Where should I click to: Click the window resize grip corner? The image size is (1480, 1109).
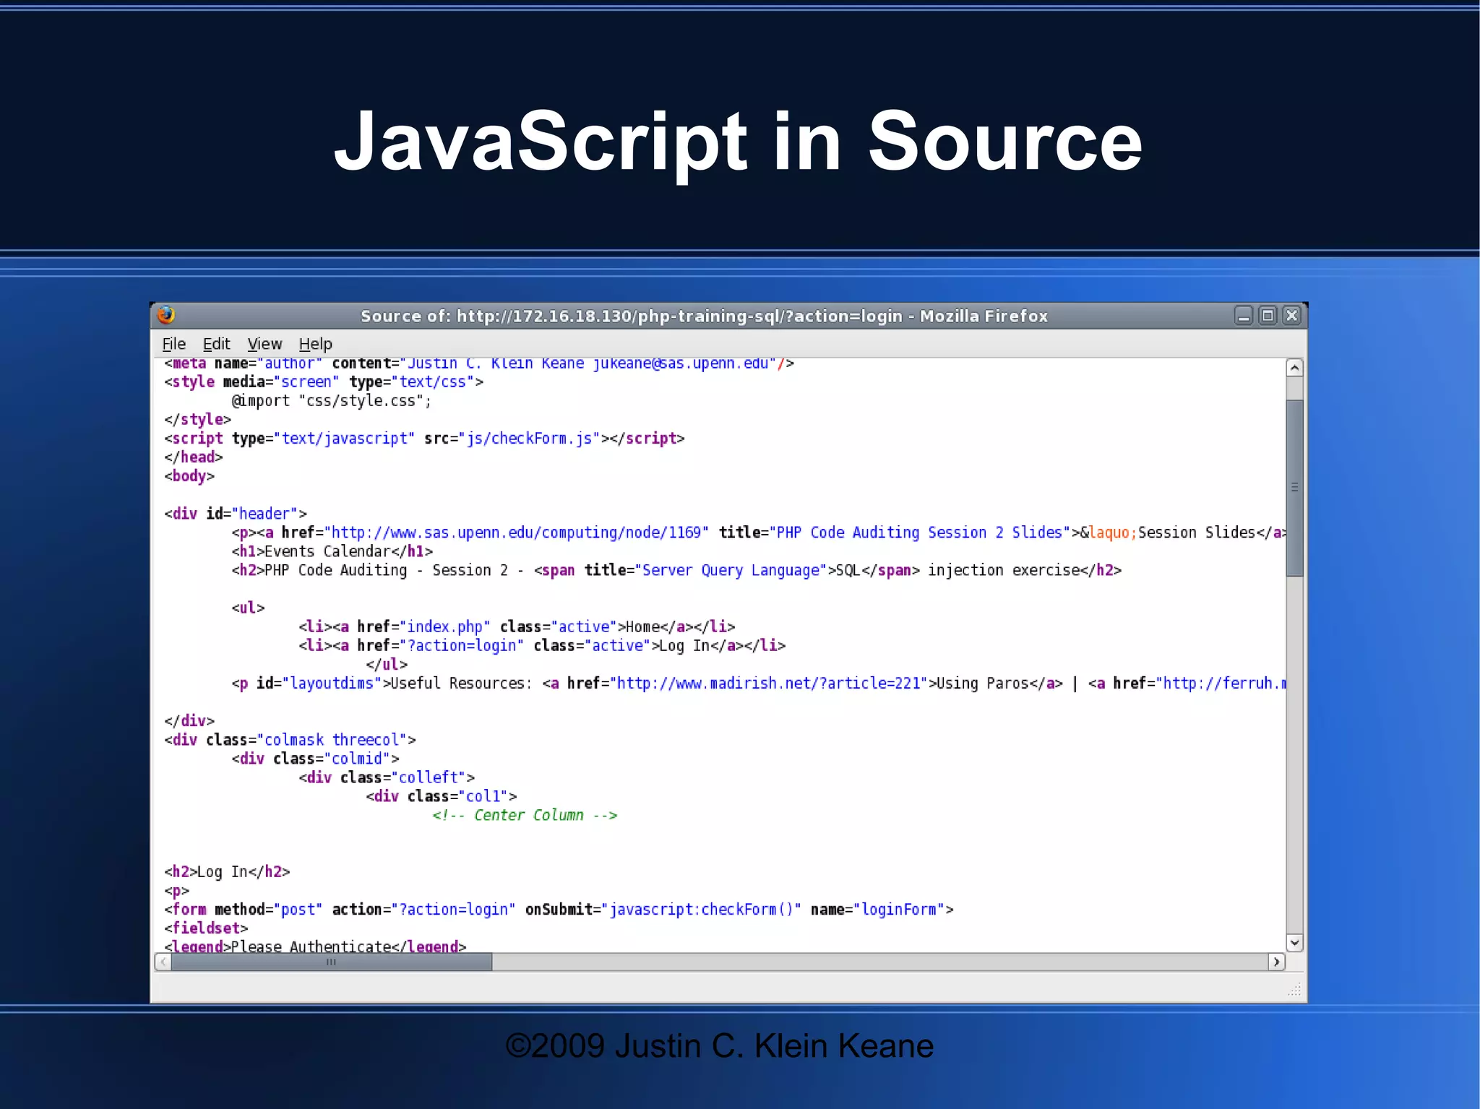point(1294,990)
